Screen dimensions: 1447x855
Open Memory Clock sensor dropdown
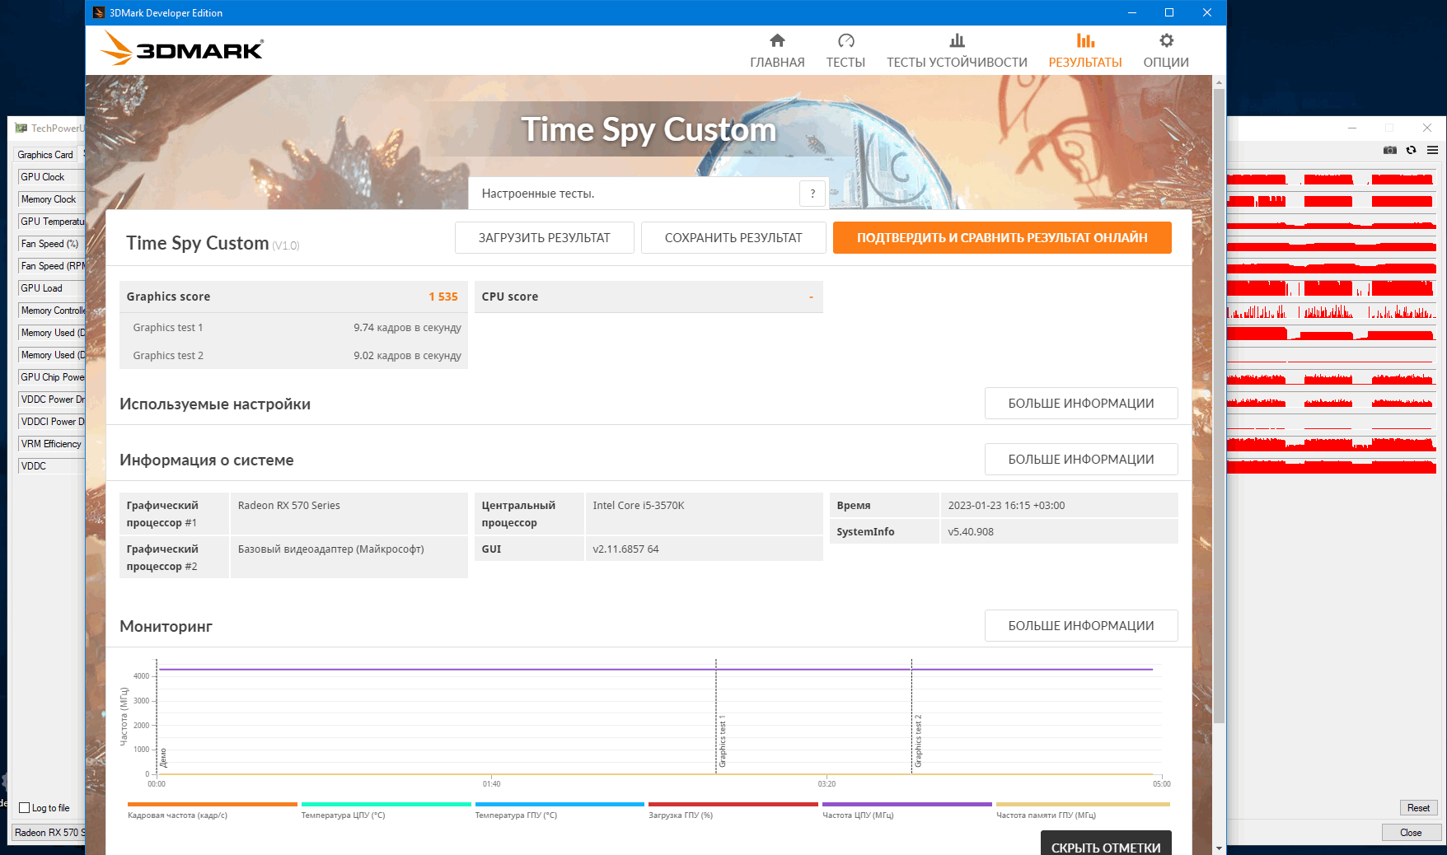[51, 199]
